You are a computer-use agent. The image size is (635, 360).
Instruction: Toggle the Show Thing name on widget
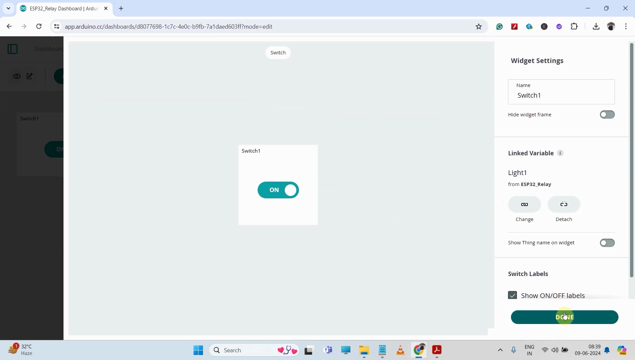point(608,242)
